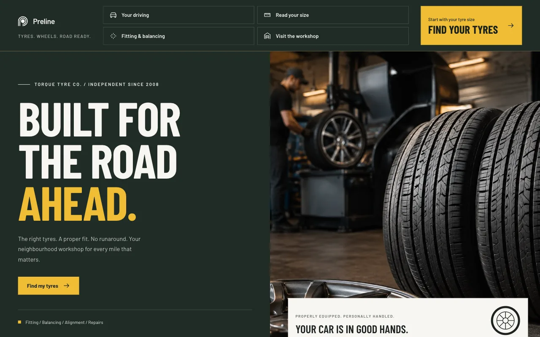Open the Visit the workshop nav item
Screen dimensions: 540x337
[333, 36]
